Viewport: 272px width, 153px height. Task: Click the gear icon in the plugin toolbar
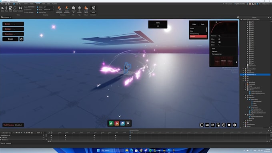pos(234,125)
